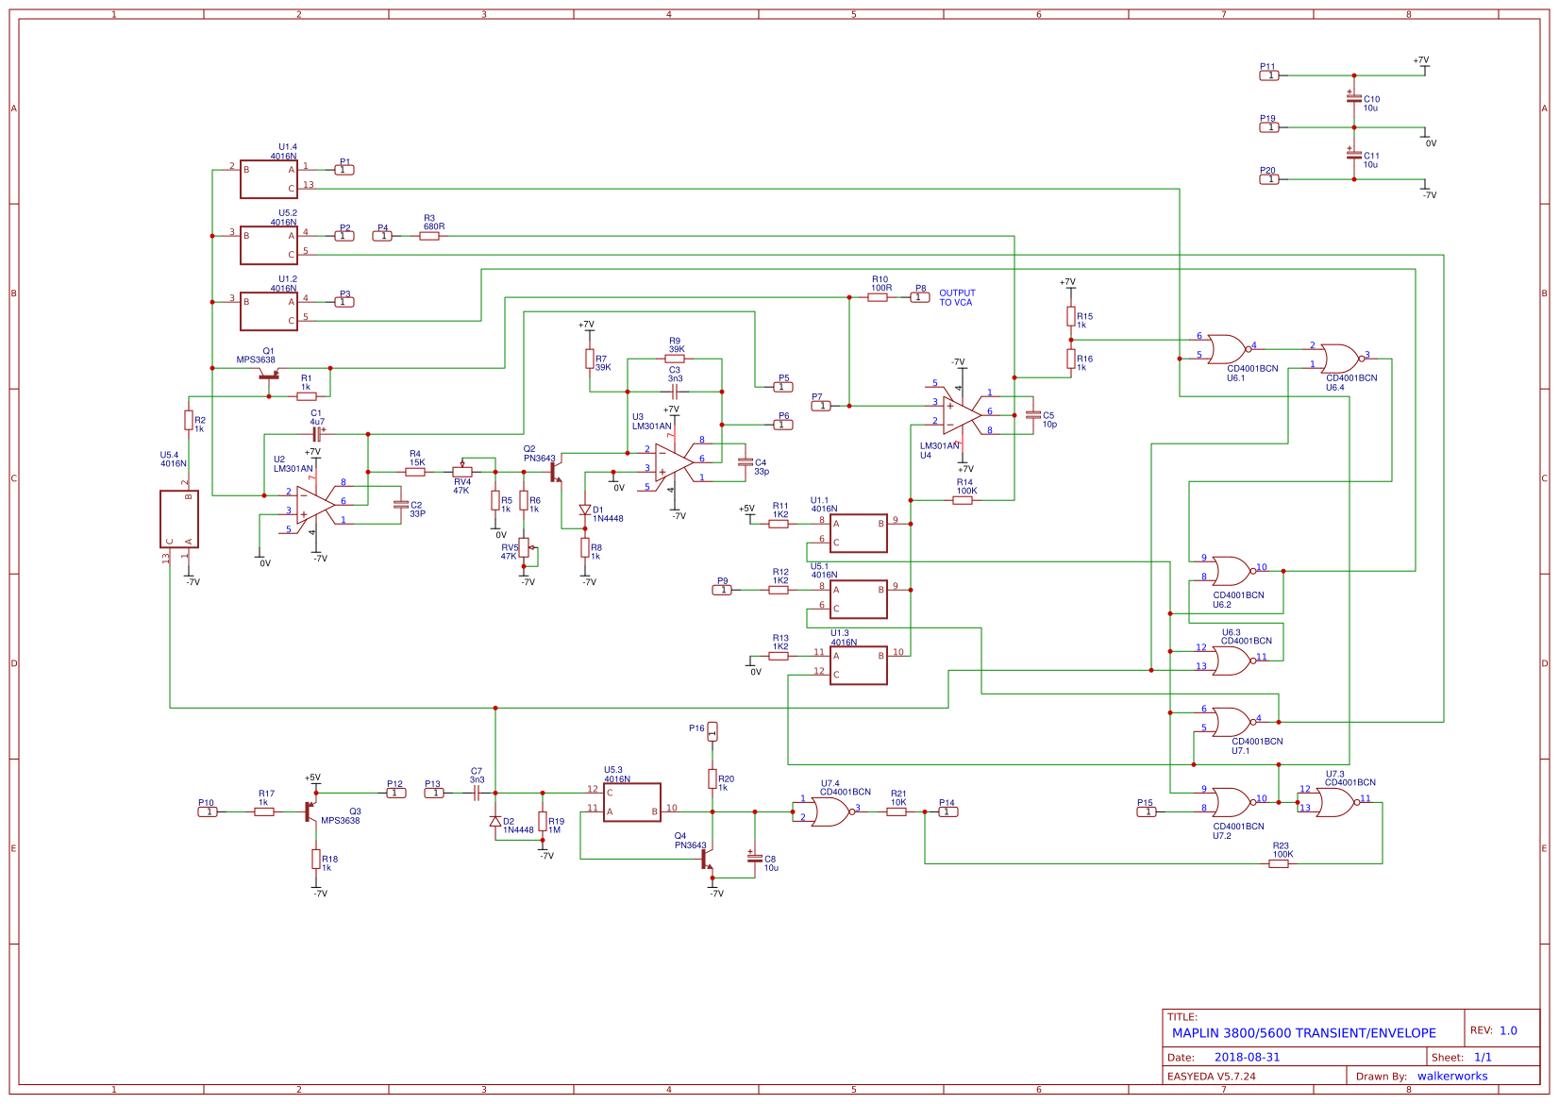Select the U6.1 CD4001BCN NOR gate

pyautogui.click(x=1226, y=349)
